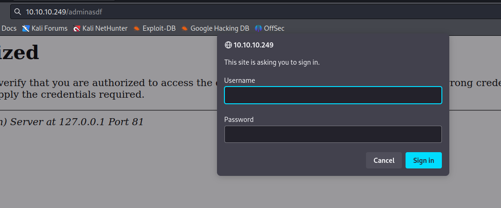Click into the Password input field

[x=333, y=134]
